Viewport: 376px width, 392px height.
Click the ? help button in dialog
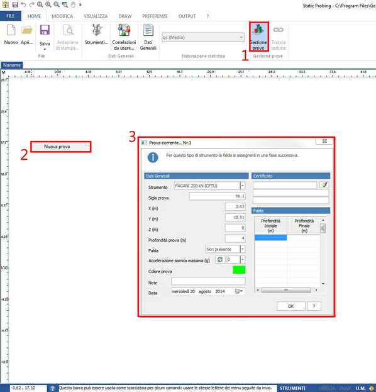(314, 306)
